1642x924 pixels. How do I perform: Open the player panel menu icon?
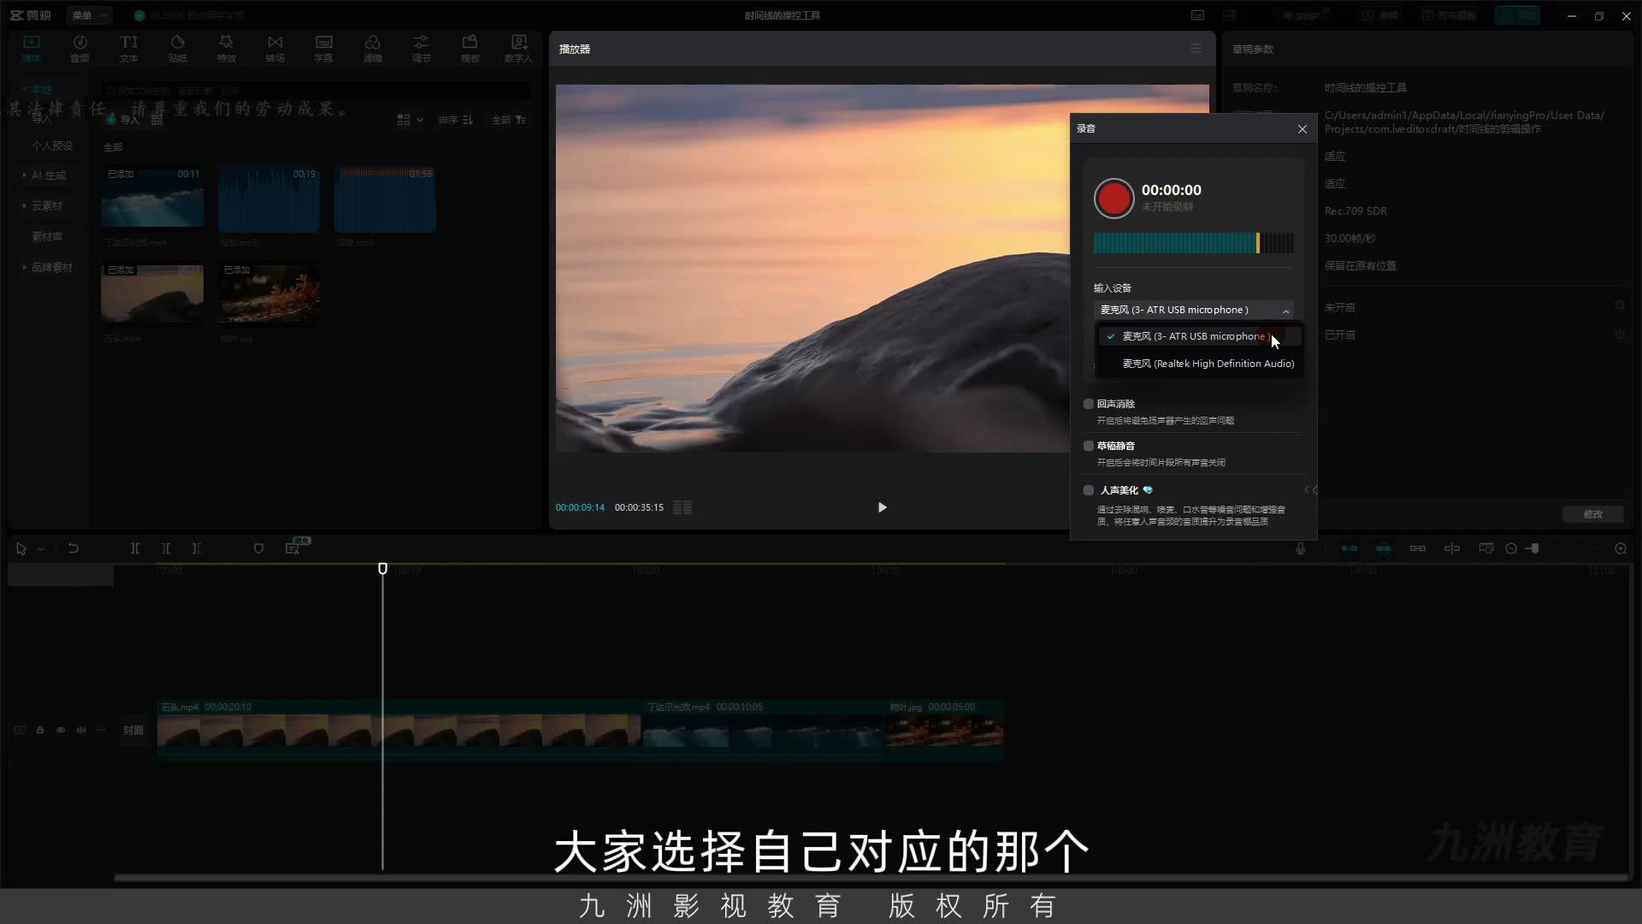pyautogui.click(x=1196, y=49)
